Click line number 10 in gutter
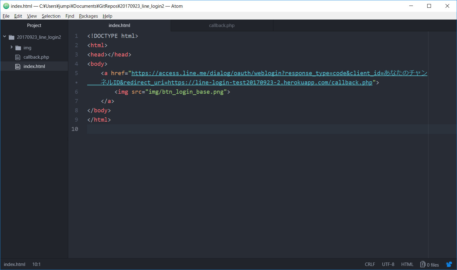 [x=75, y=129]
